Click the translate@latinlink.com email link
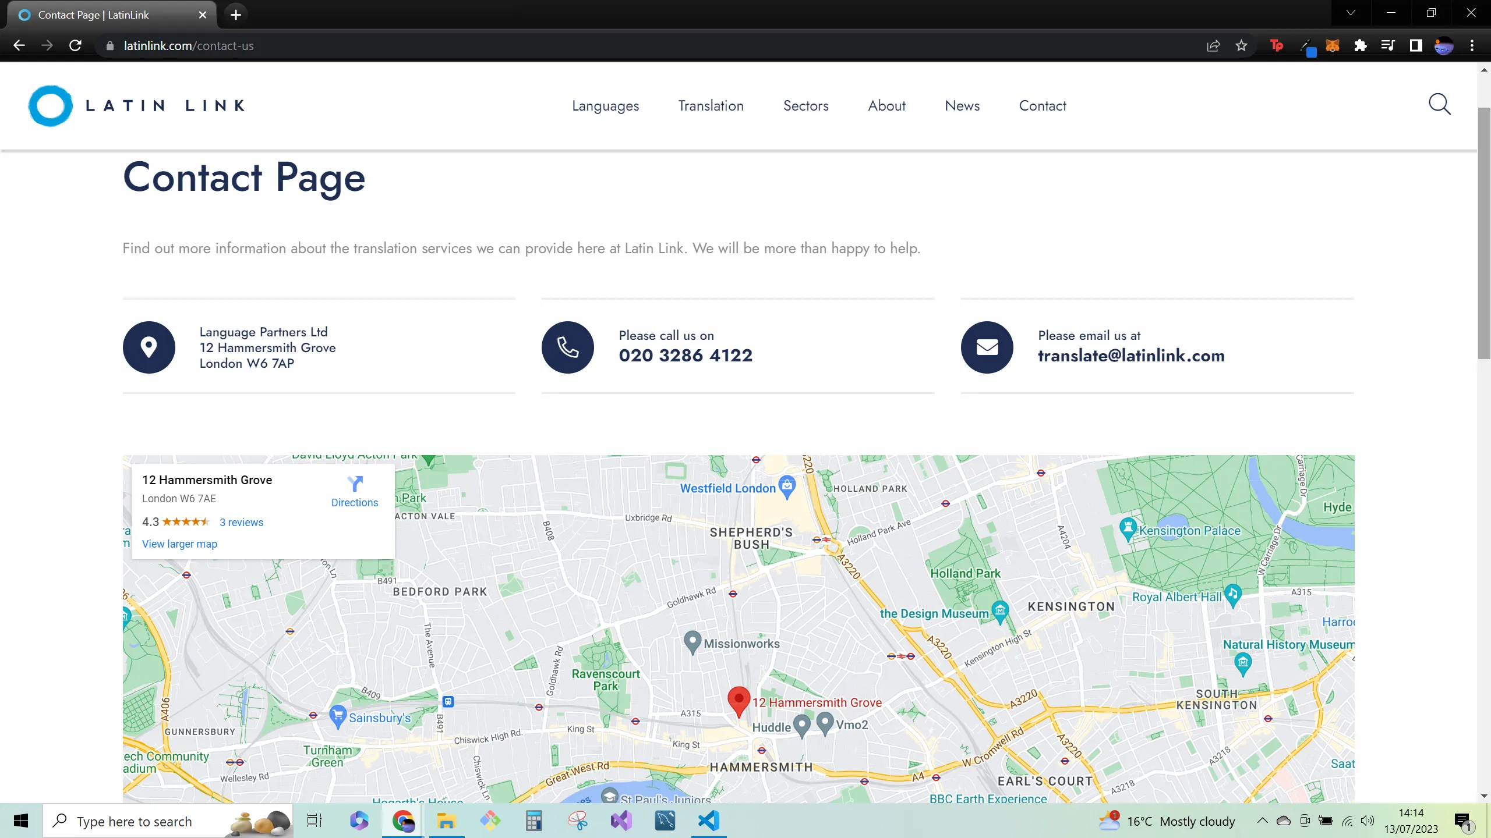Screen dimensions: 1491x838 (1130, 356)
